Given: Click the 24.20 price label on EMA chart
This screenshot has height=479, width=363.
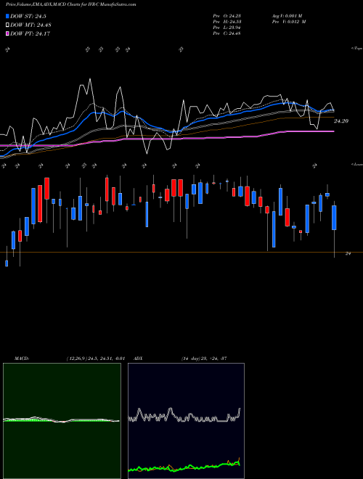Looking at the screenshot, I should [x=341, y=121].
